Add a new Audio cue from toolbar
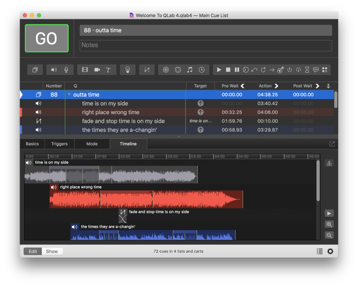The image size is (358, 286). 54,70
